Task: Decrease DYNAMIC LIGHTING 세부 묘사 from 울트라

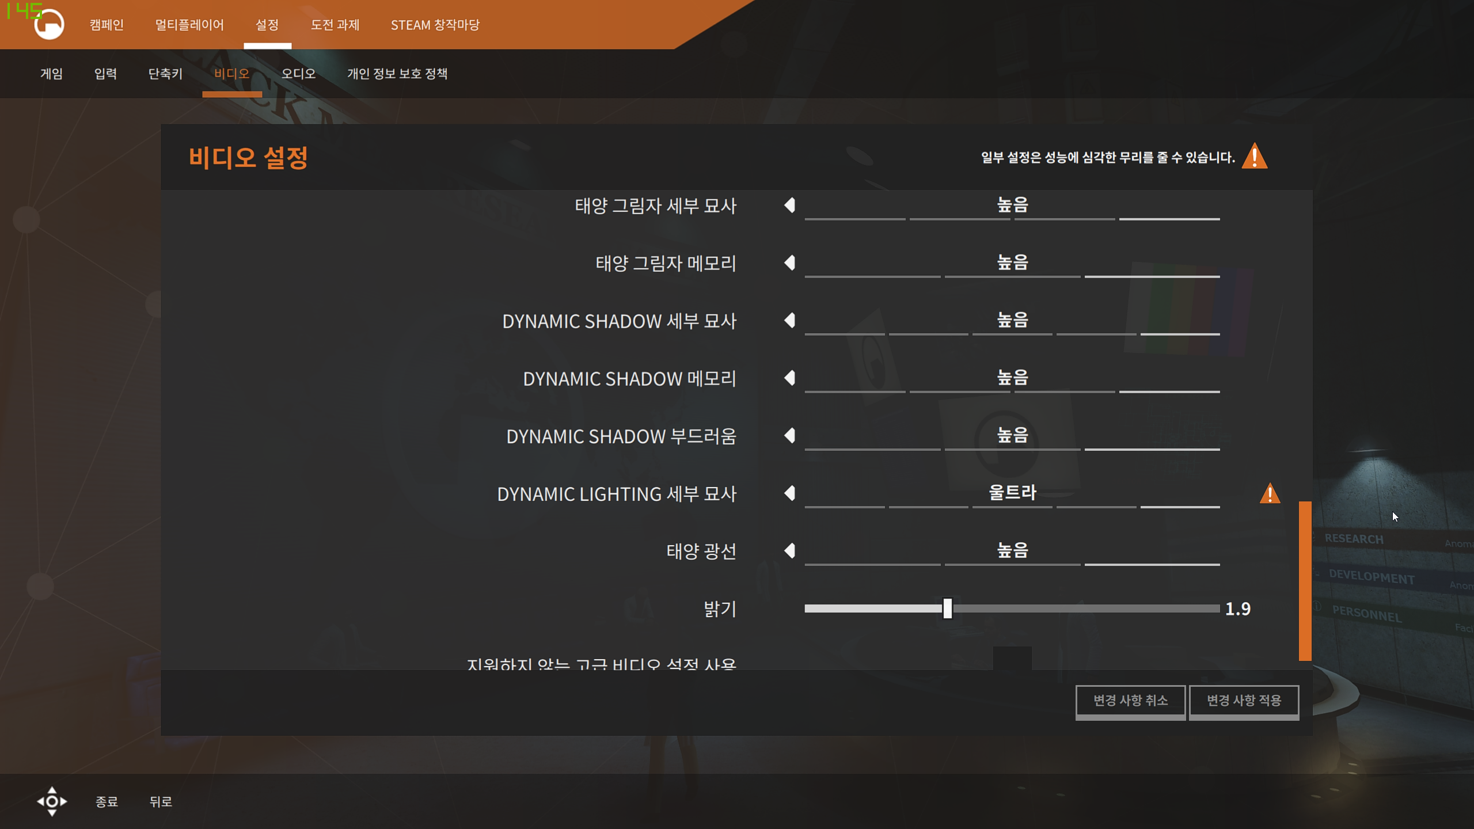Action: (x=789, y=493)
